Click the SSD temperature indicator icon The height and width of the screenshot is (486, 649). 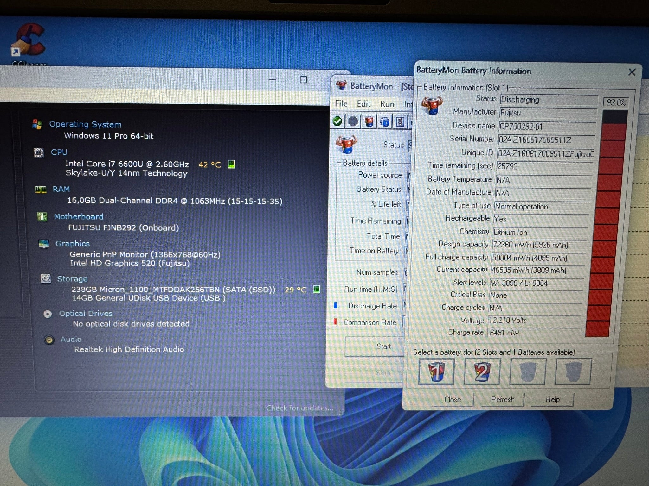point(316,289)
